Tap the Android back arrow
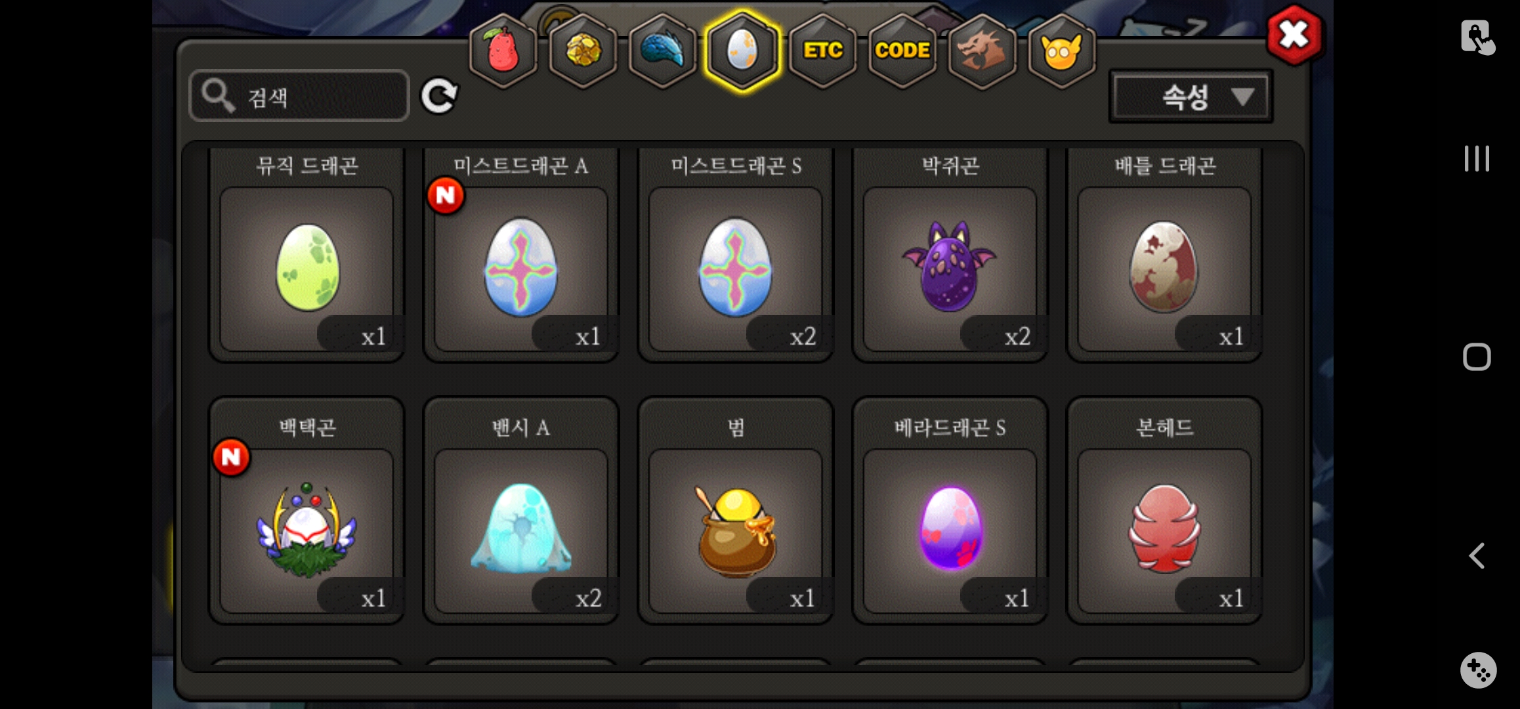Viewport: 1520px width, 709px height. [1476, 556]
